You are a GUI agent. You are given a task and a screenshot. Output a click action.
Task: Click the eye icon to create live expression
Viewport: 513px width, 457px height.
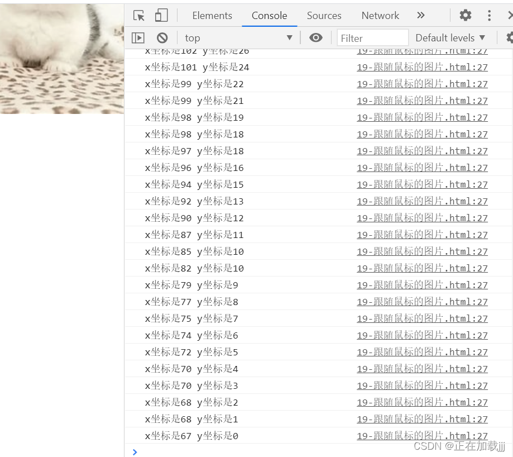point(316,37)
